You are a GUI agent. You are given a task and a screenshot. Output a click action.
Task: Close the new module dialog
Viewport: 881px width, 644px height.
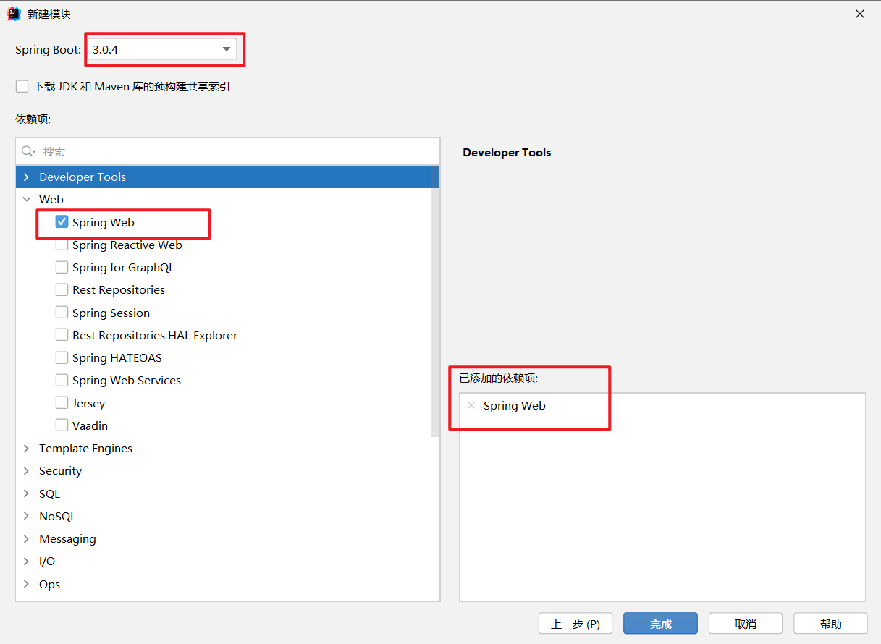coord(860,14)
